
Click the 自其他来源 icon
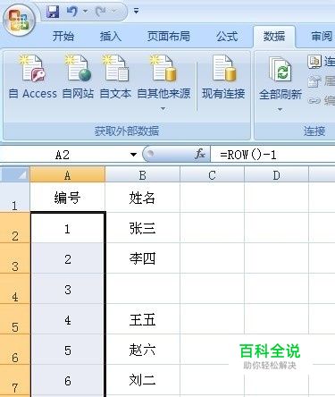coord(163,69)
